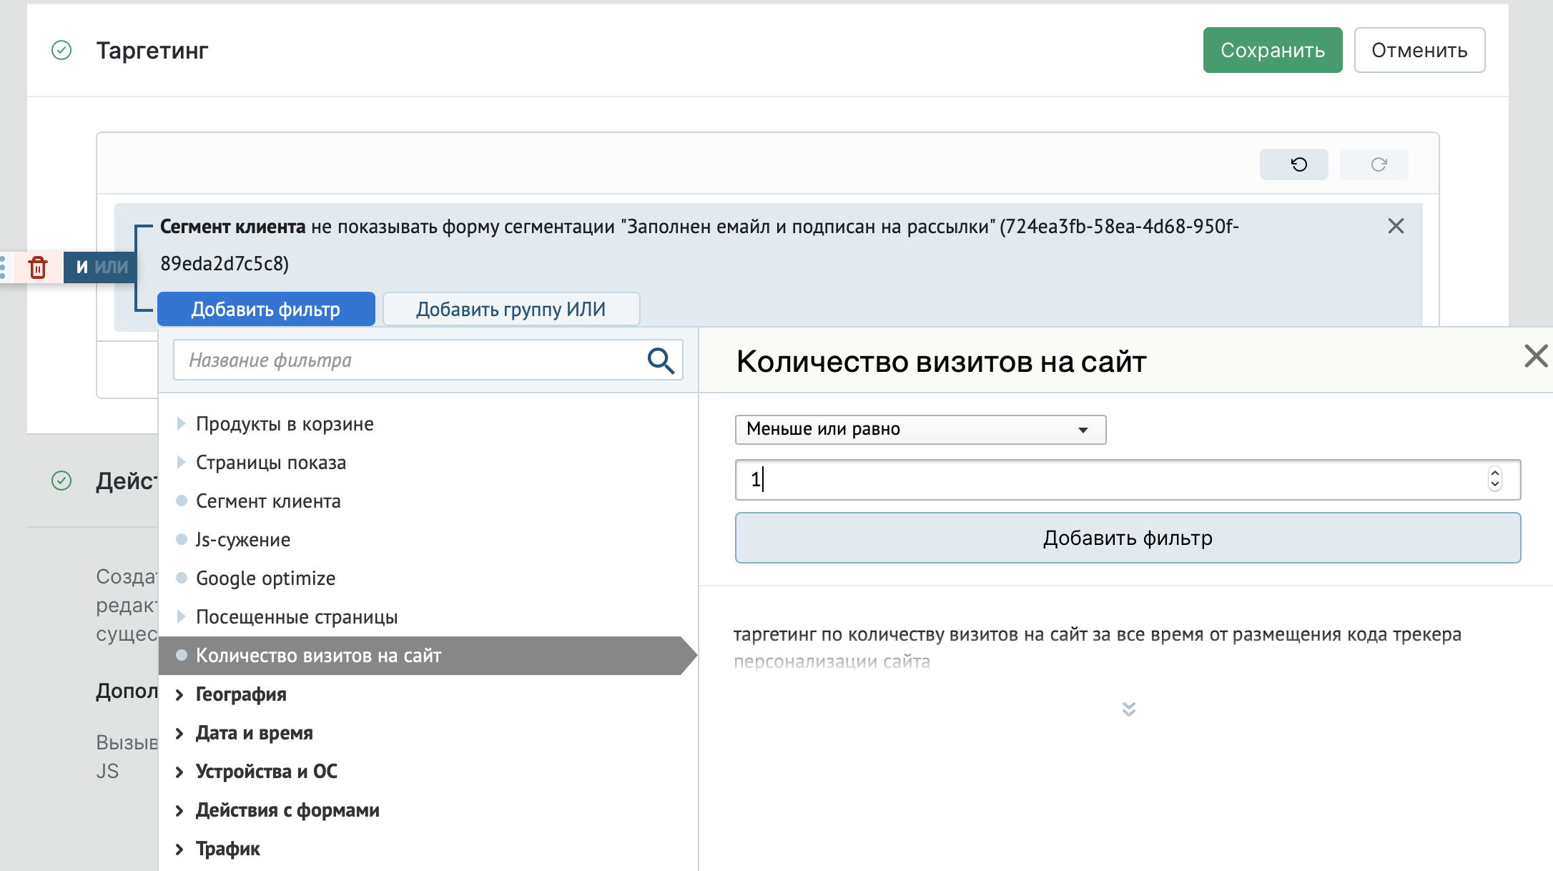
Task: Close the Количество визитов на сайт panel
Action: tap(1536, 356)
